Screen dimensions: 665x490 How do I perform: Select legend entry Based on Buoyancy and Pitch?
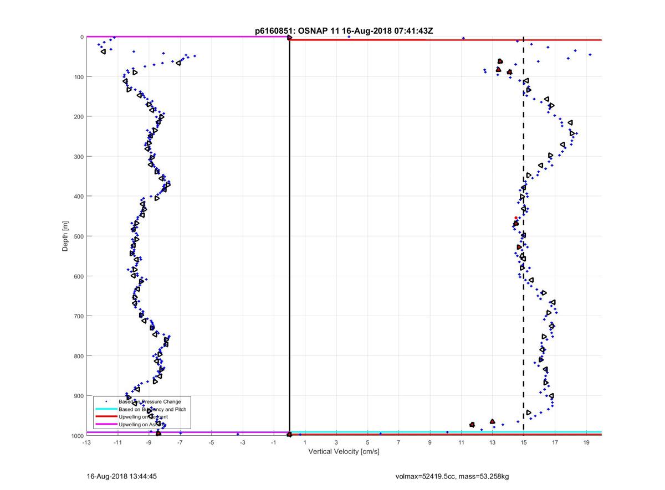pyautogui.click(x=152, y=409)
